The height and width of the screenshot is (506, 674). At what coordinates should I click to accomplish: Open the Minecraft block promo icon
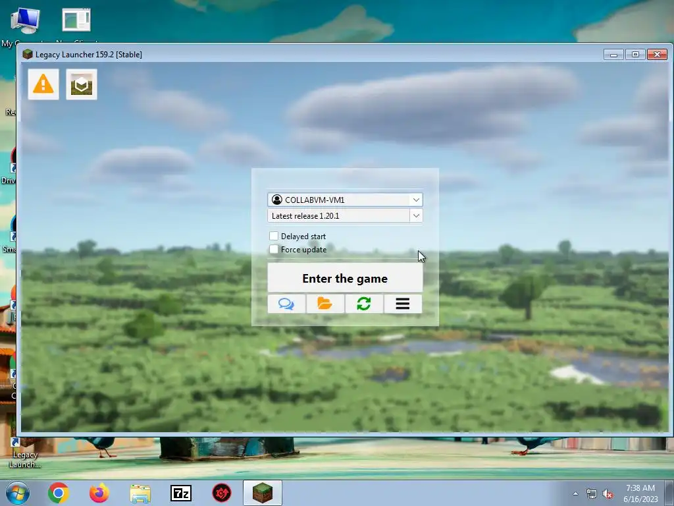pos(82,84)
